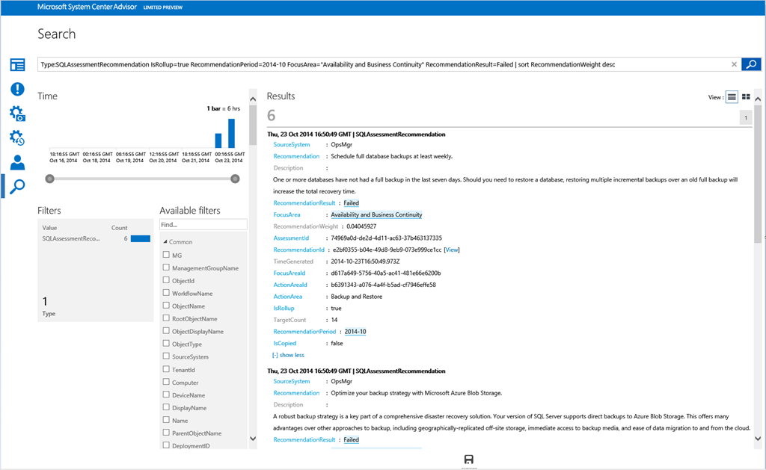
Task: Open the user account sidebar icon
Action: (17, 162)
